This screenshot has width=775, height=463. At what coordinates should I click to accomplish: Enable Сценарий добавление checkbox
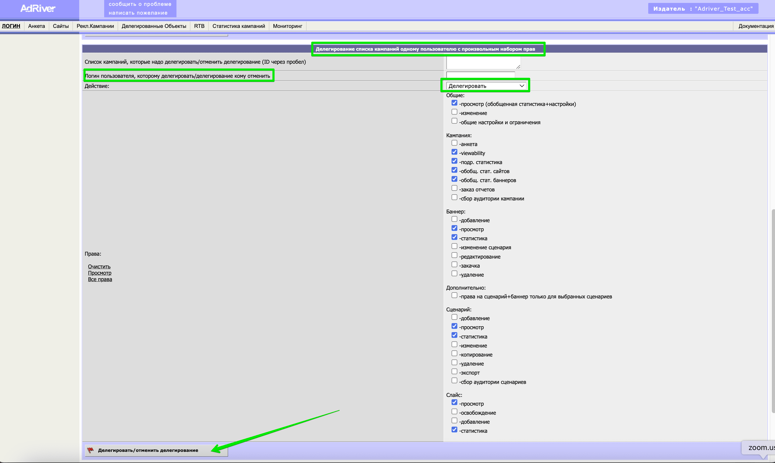454,317
